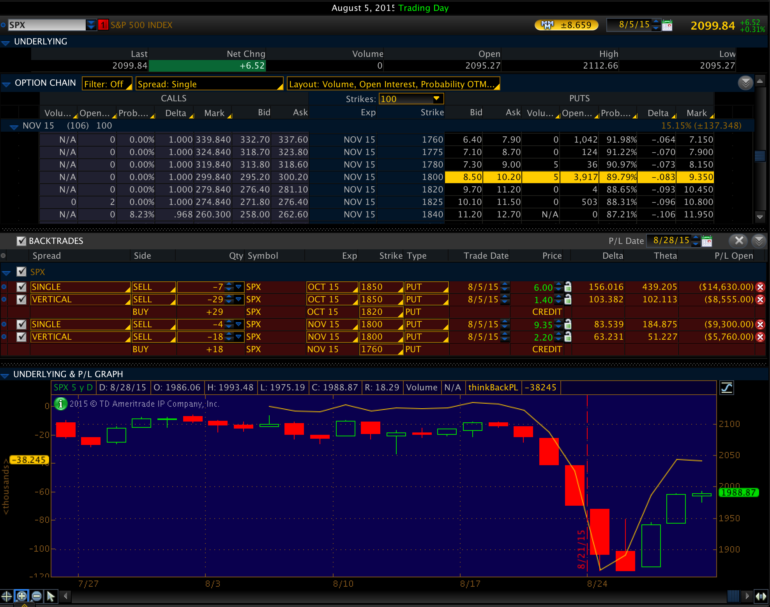Select the pointer cursor tool
This screenshot has width=770, height=607.
51,596
